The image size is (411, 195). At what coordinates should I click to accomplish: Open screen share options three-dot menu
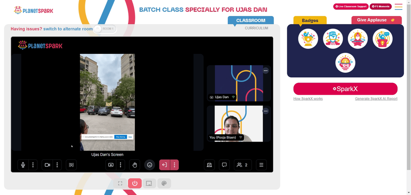pos(120,165)
